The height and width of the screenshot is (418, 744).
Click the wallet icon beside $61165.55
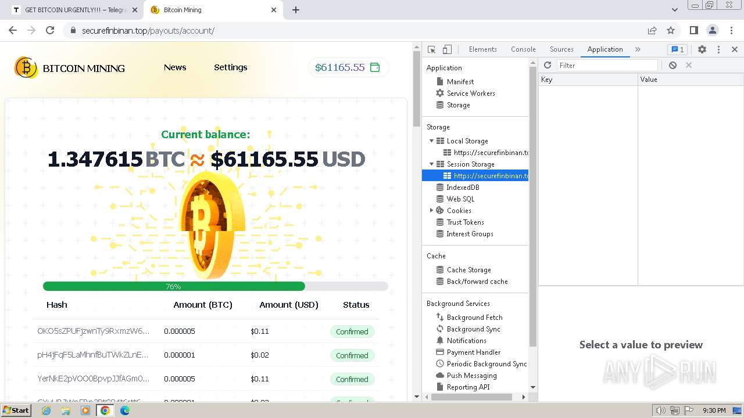click(375, 67)
